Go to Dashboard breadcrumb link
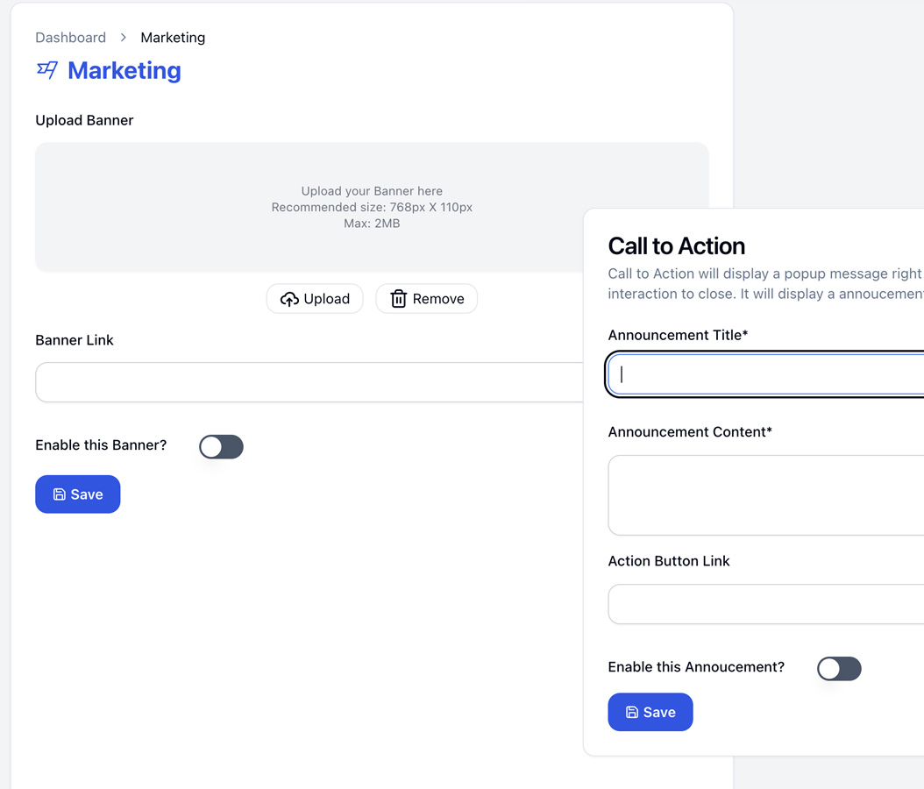Image resolution: width=924 pixels, height=789 pixels. click(x=71, y=38)
